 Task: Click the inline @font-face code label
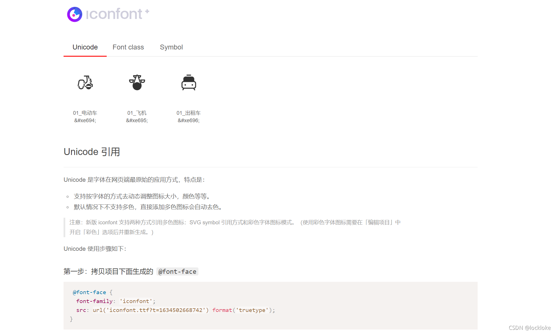point(177,271)
